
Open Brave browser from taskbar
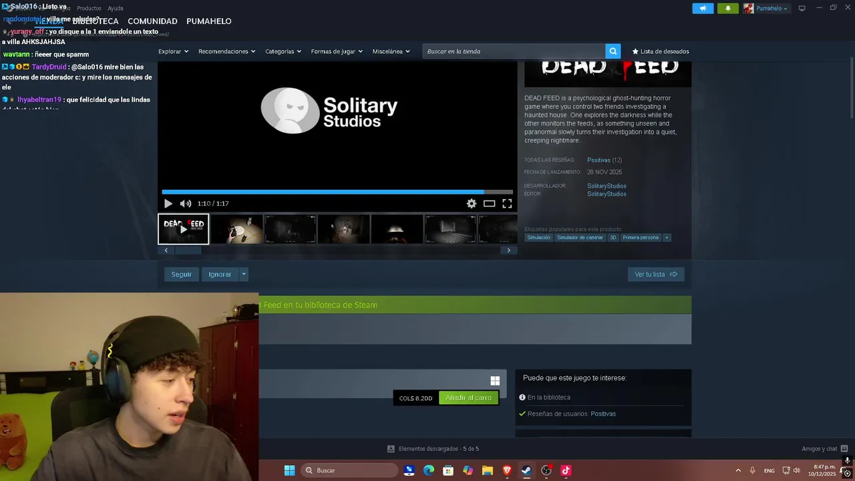tap(507, 470)
